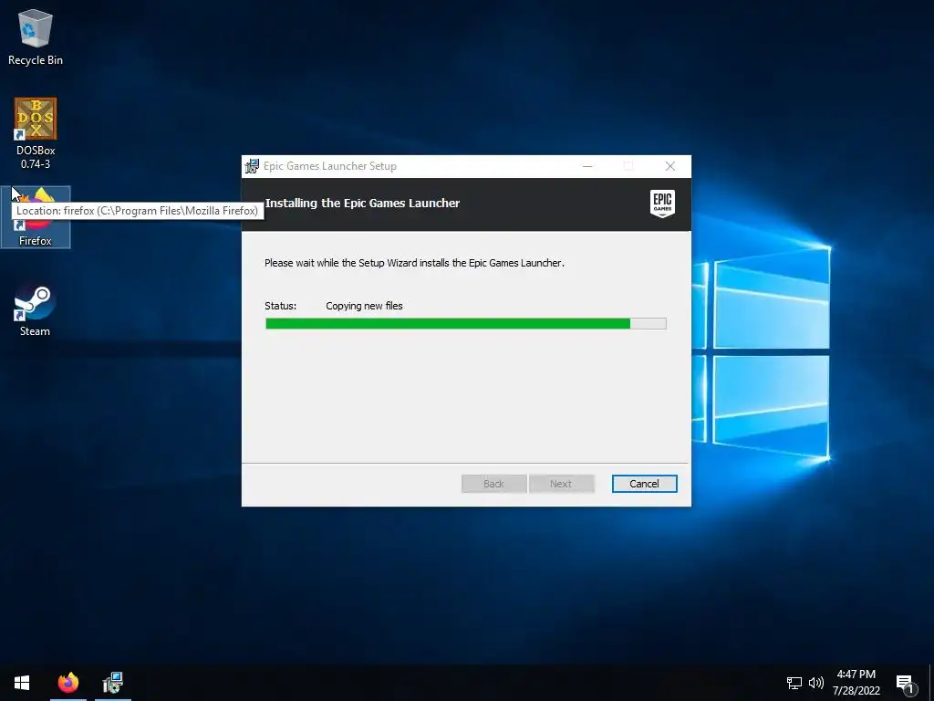Click the Epic Games logo in installer header

662,204
